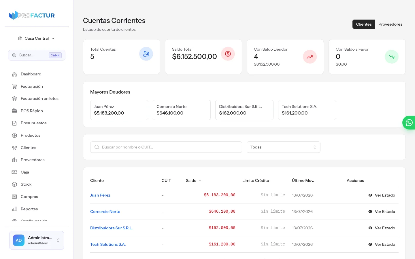Open Dashboard from the sidebar

coord(37,74)
